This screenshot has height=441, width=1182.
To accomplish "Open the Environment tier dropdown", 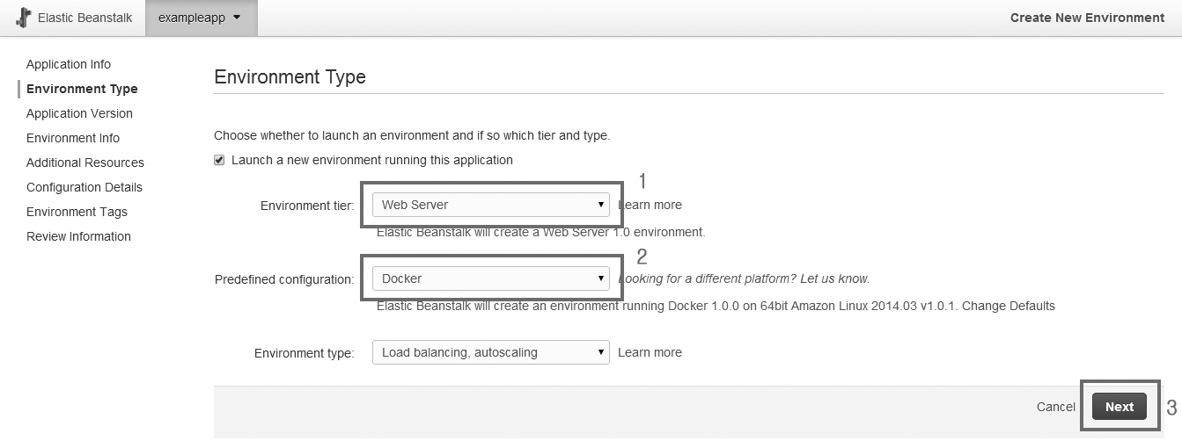I will [490, 205].
